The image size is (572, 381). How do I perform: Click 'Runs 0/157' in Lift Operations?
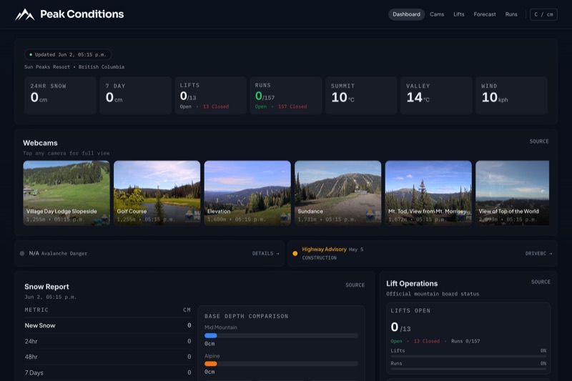coord(465,341)
